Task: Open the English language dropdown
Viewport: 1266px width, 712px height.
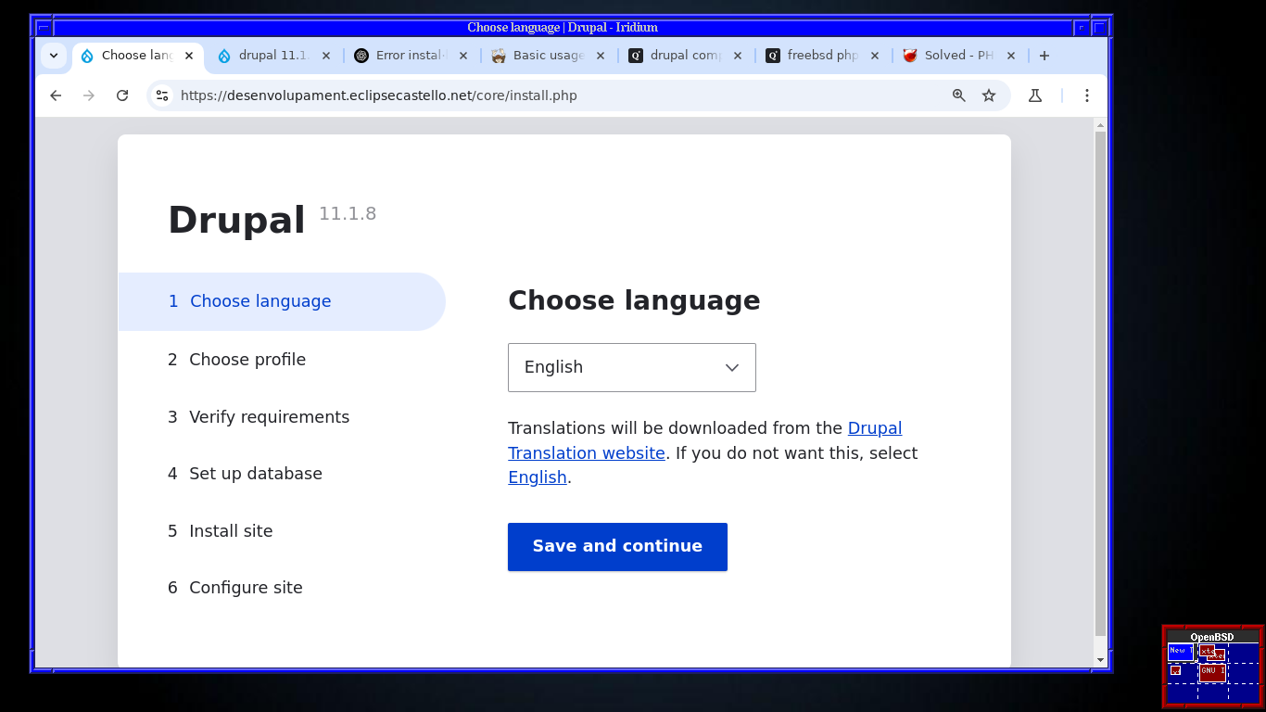Action: [x=632, y=367]
